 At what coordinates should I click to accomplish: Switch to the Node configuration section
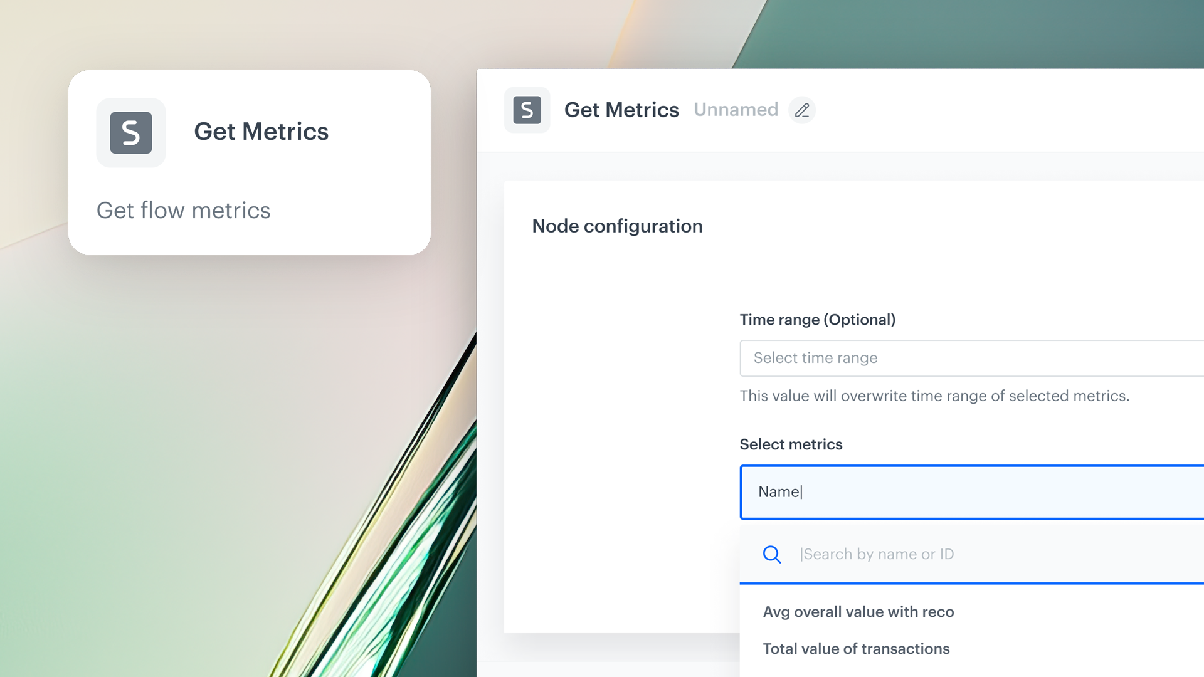coord(617,226)
